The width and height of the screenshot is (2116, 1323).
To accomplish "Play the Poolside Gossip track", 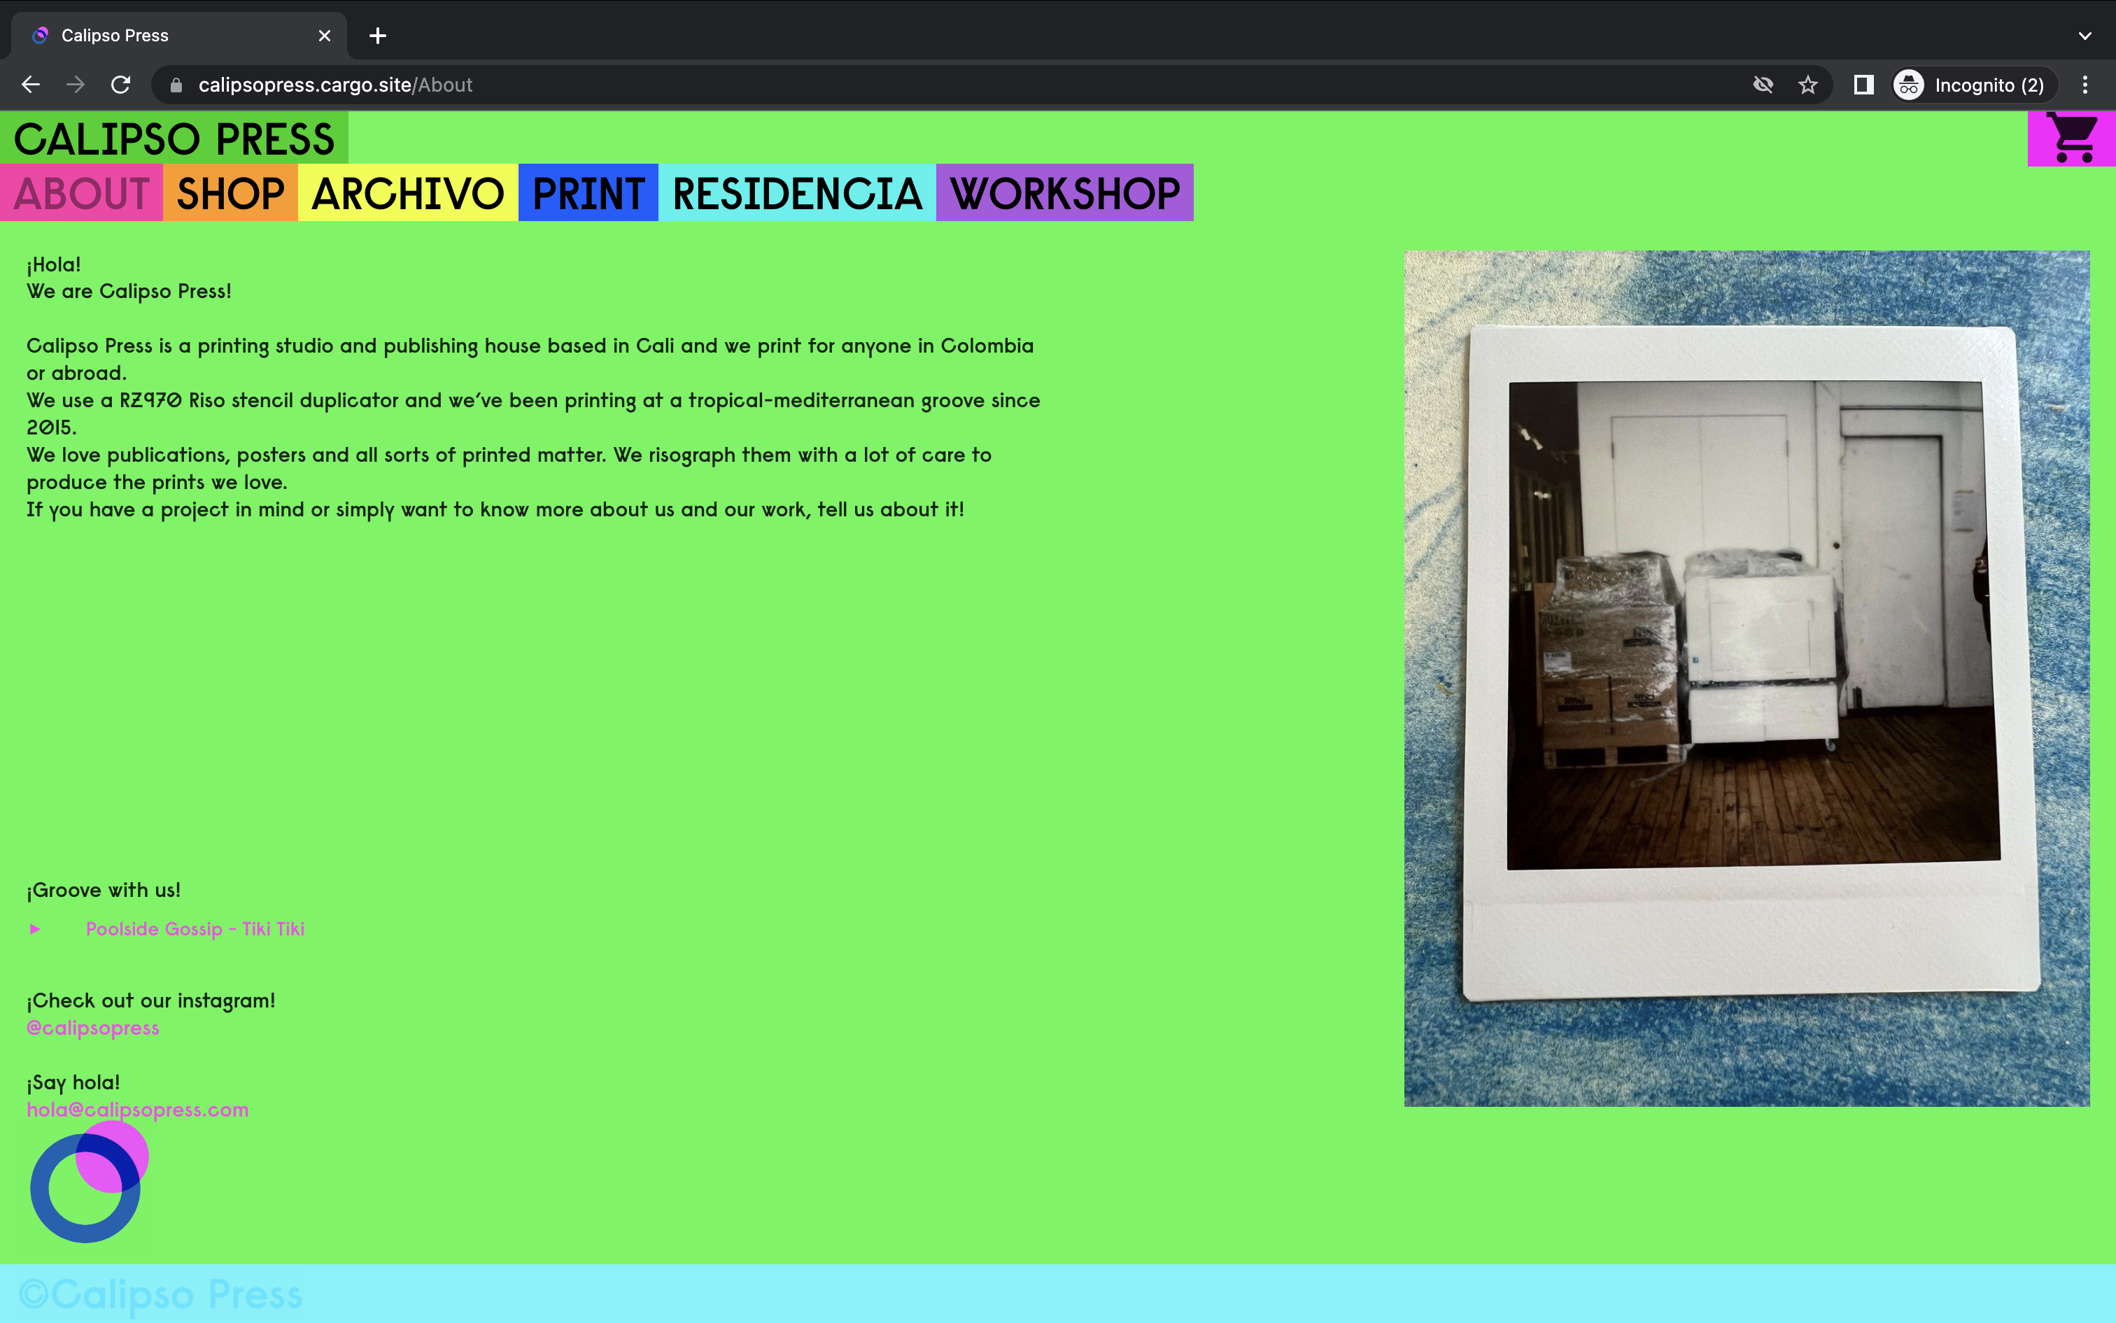I will (x=35, y=929).
